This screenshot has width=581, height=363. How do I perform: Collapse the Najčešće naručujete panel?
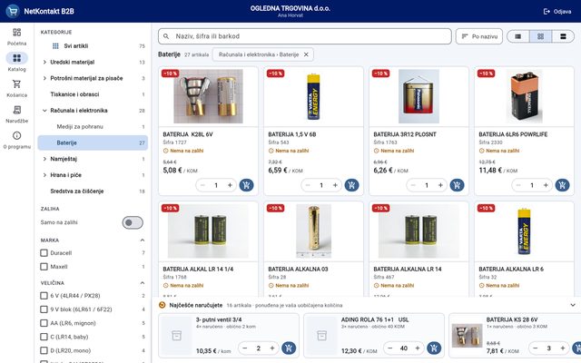tap(573, 305)
